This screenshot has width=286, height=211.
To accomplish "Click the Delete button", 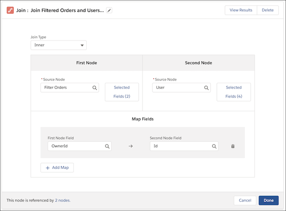I will pos(268,10).
